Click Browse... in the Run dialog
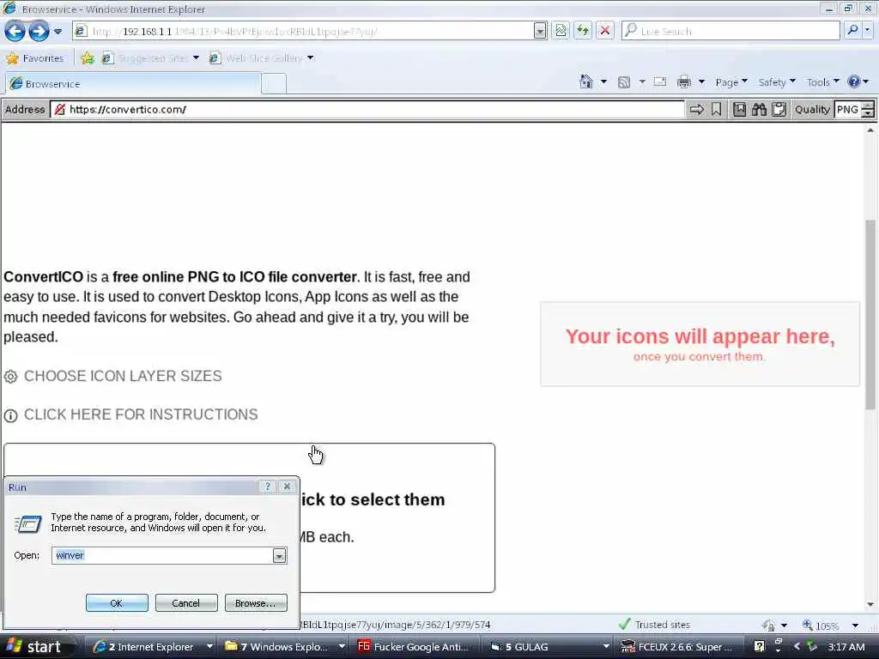The width and height of the screenshot is (879, 659). coord(256,603)
